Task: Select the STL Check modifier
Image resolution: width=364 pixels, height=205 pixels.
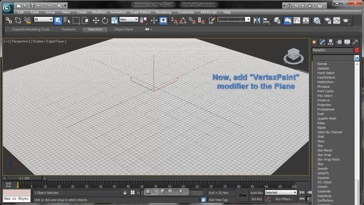Action: [324, 182]
